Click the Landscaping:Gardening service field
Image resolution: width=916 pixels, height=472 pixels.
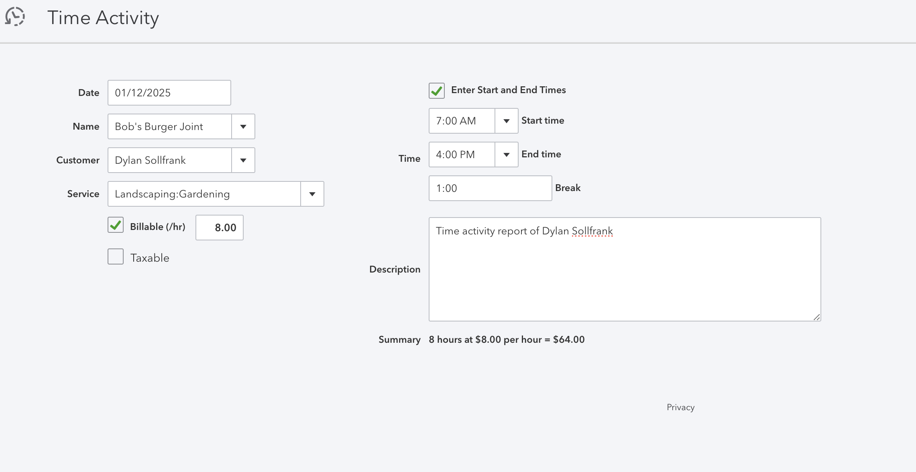point(204,194)
